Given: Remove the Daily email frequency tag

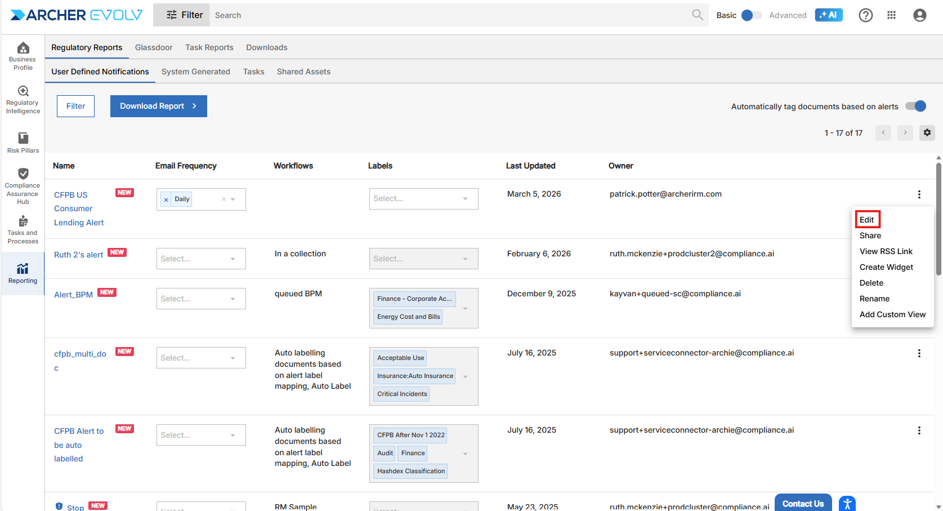Looking at the screenshot, I should 166,199.
